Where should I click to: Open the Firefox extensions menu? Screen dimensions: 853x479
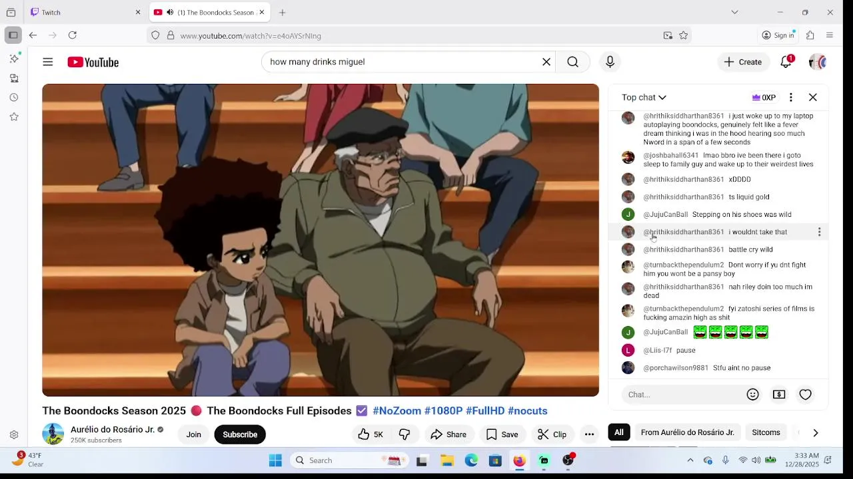810,35
